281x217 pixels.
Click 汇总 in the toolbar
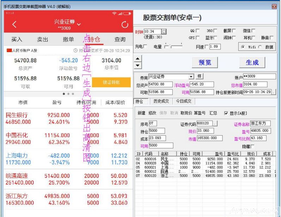tap(213, 113)
